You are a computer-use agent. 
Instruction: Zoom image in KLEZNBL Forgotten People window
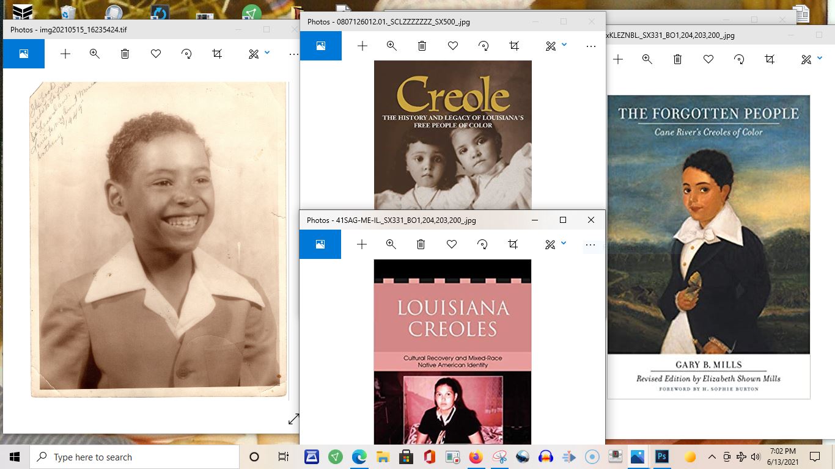(x=647, y=59)
